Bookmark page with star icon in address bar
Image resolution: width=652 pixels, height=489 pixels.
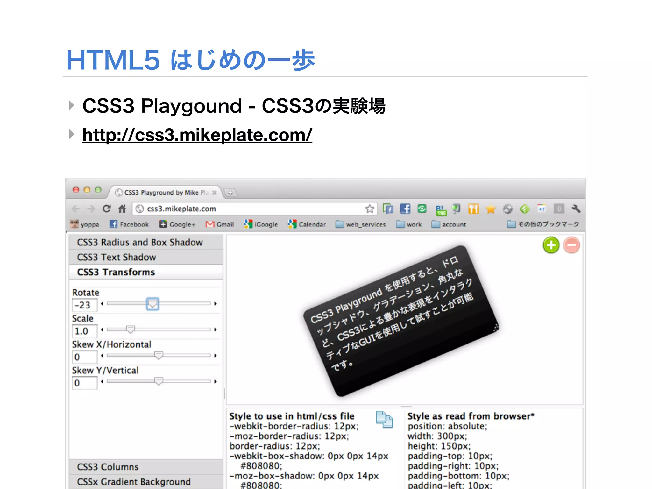370,209
